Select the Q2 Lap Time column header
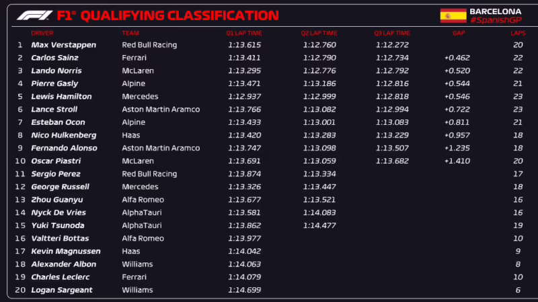Image resolution: width=538 pixels, height=302 pixels. [x=319, y=33]
